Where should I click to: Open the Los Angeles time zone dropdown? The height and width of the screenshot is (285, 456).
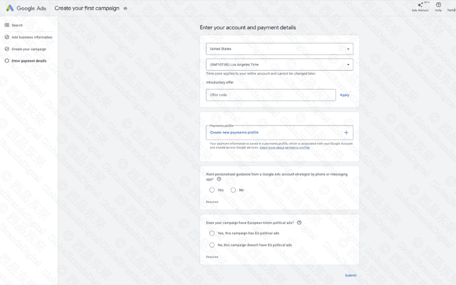click(279, 65)
